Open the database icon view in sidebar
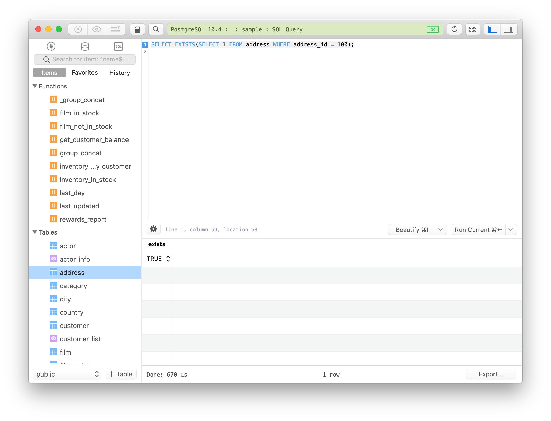The height and width of the screenshot is (421, 551). pyautogui.click(x=85, y=46)
